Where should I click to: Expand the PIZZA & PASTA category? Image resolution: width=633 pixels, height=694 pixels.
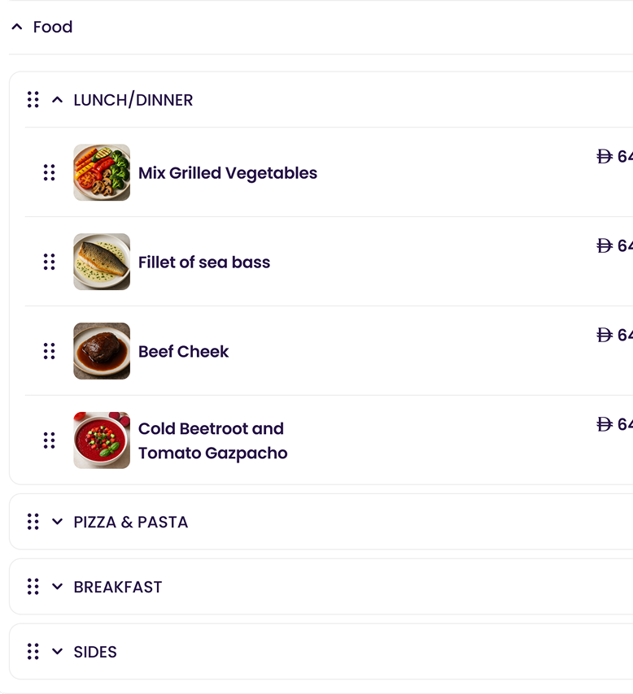click(x=56, y=522)
